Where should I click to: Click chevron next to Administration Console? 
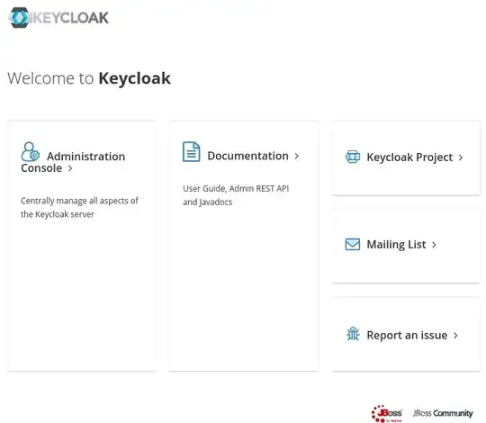pyautogui.click(x=70, y=168)
